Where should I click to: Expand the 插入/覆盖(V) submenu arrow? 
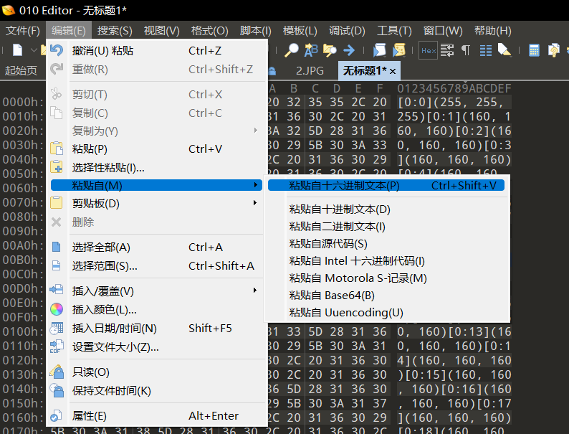[x=255, y=291]
